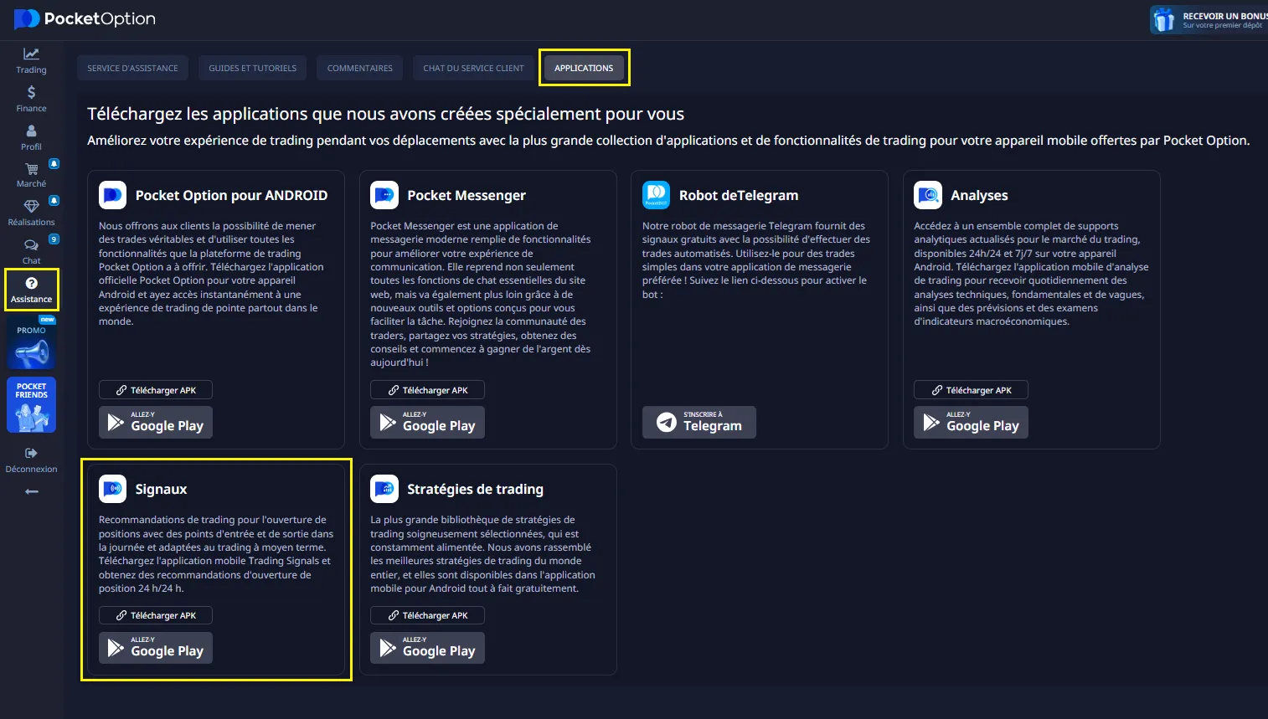The width and height of the screenshot is (1268, 719).
Task: Select the Applications tab
Action: click(584, 68)
